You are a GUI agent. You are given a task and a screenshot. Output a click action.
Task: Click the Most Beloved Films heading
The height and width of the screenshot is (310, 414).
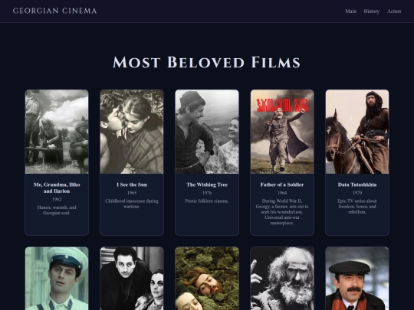click(207, 62)
